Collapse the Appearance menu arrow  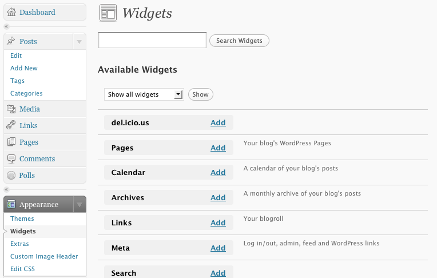coord(80,205)
